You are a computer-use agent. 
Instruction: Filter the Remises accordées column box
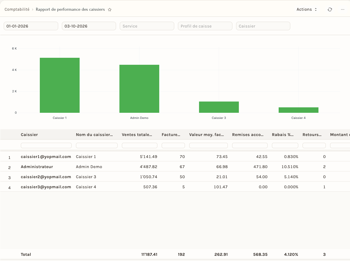(250, 145)
